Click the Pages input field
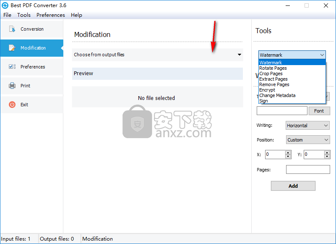Viewport: 336px width, 244px height. (x=308, y=170)
